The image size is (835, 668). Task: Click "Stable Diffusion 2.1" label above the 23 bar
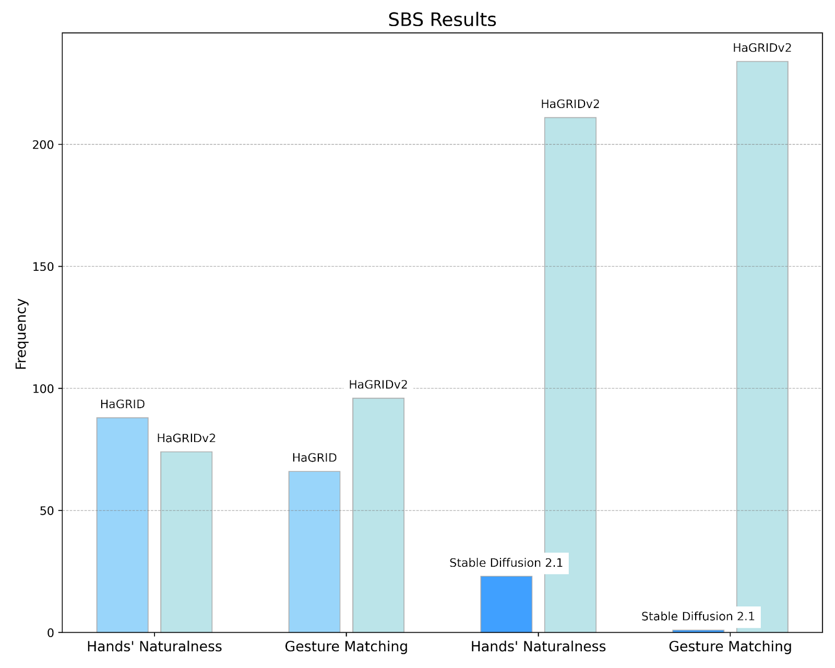506,563
